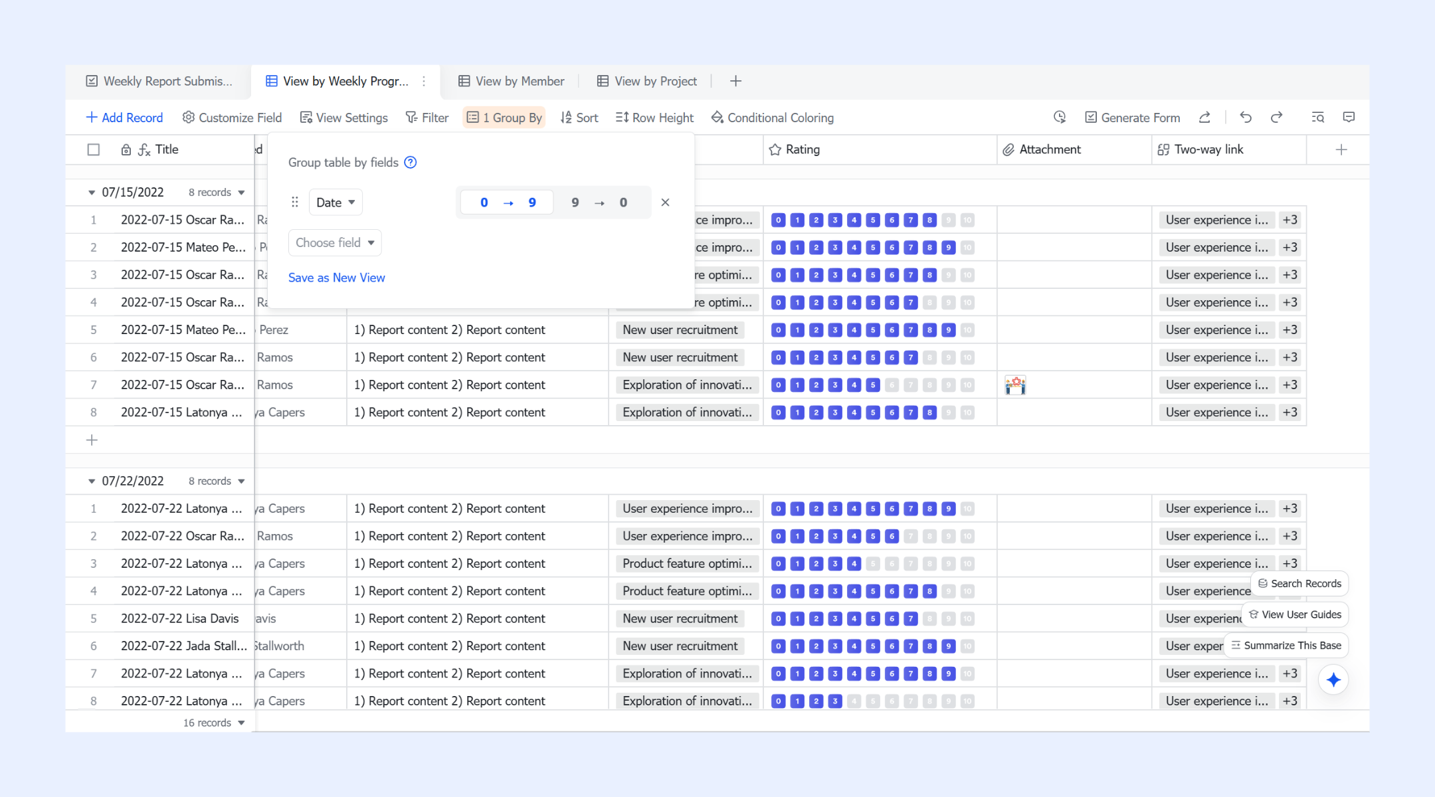Click Exploration of innovati... in 07/15 row 8
1435x797 pixels.
[688, 412]
